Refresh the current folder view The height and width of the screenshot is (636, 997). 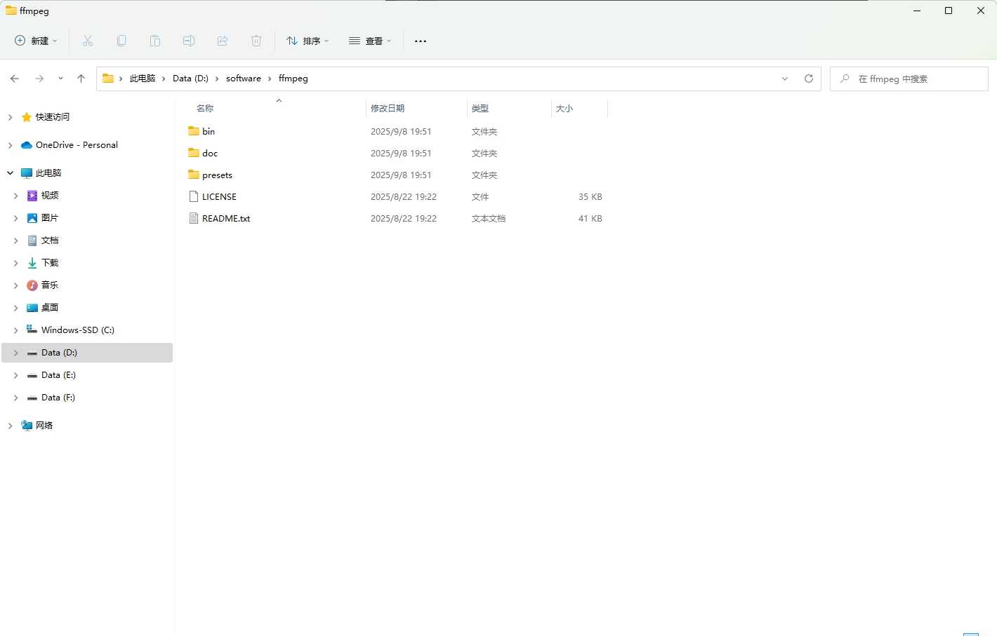click(809, 79)
